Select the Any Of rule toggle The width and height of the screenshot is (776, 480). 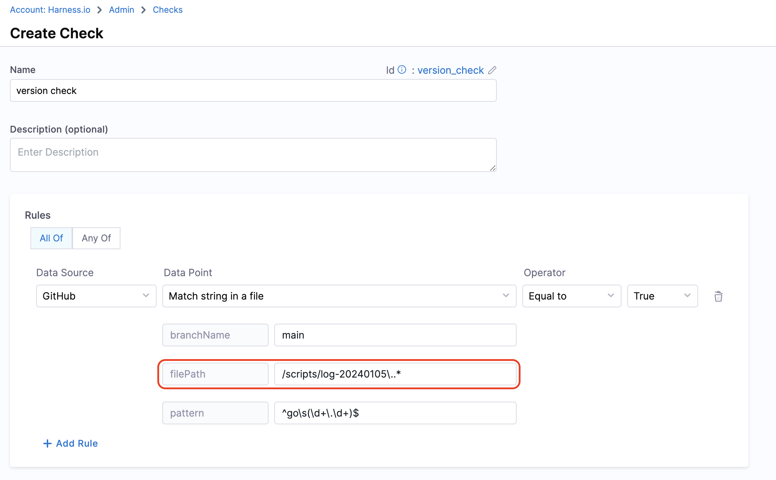pos(96,238)
